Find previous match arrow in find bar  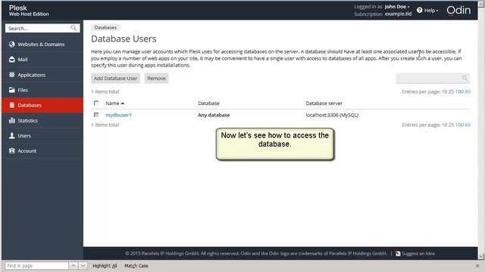tap(74, 265)
